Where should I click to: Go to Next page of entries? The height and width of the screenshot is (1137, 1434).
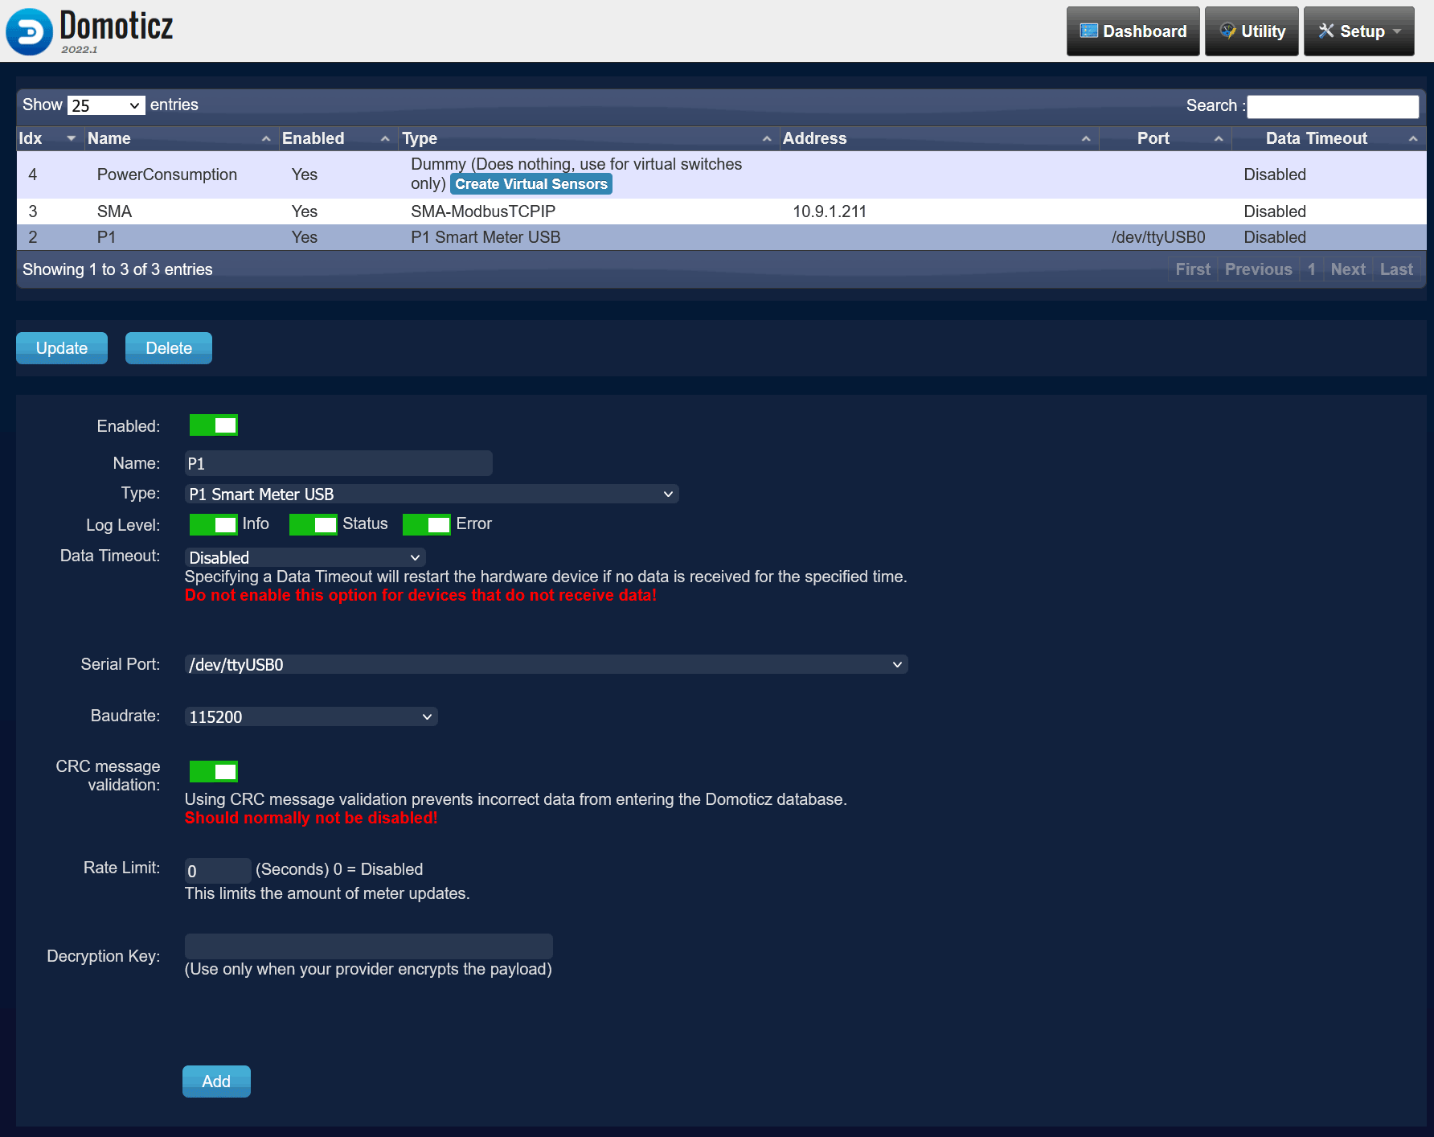point(1348,269)
